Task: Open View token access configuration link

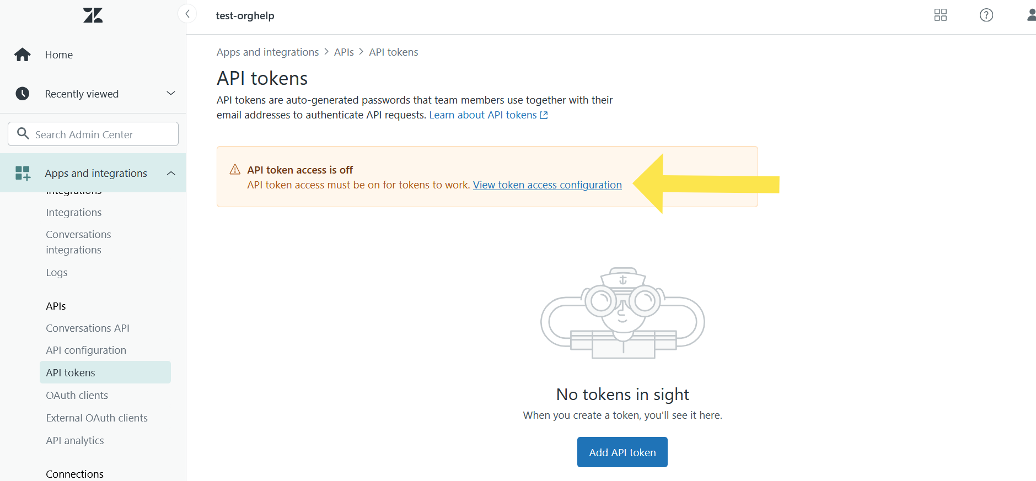Action: point(547,185)
